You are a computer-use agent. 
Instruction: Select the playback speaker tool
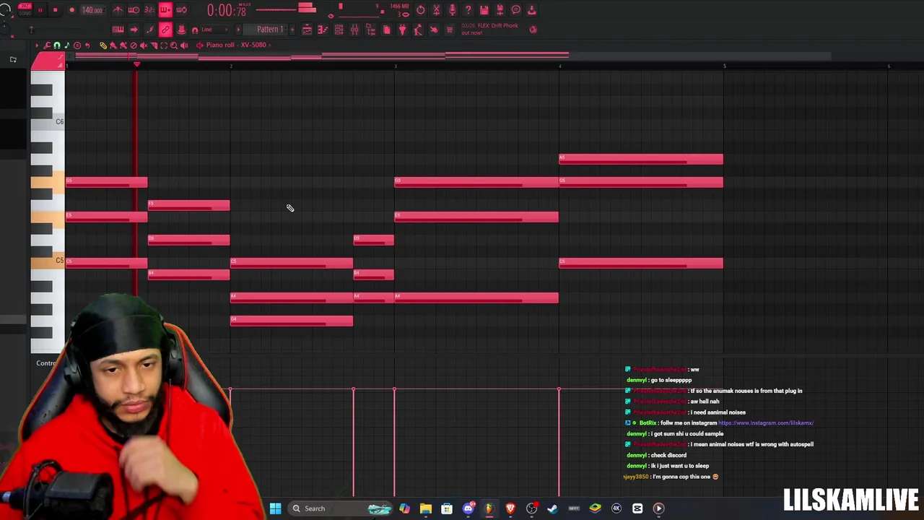tap(184, 45)
